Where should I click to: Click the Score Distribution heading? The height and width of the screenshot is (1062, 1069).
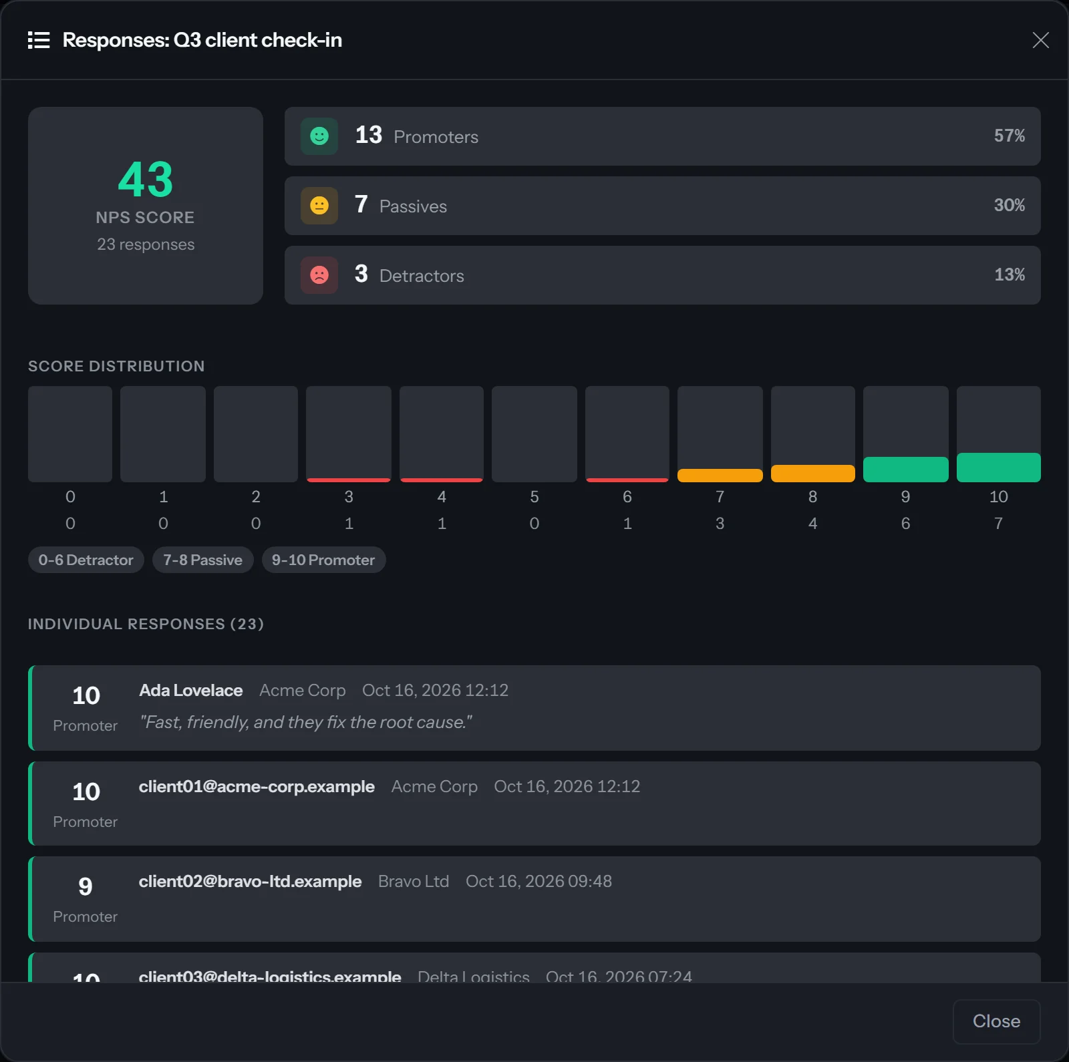pyautogui.click(x=116, y=366)
